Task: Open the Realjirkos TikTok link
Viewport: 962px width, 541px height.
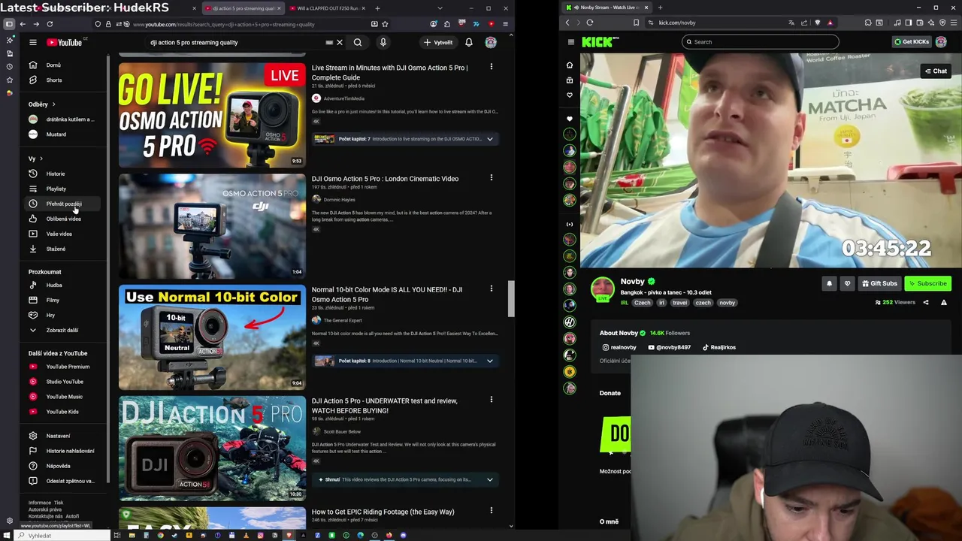Action: pos(719,347)
